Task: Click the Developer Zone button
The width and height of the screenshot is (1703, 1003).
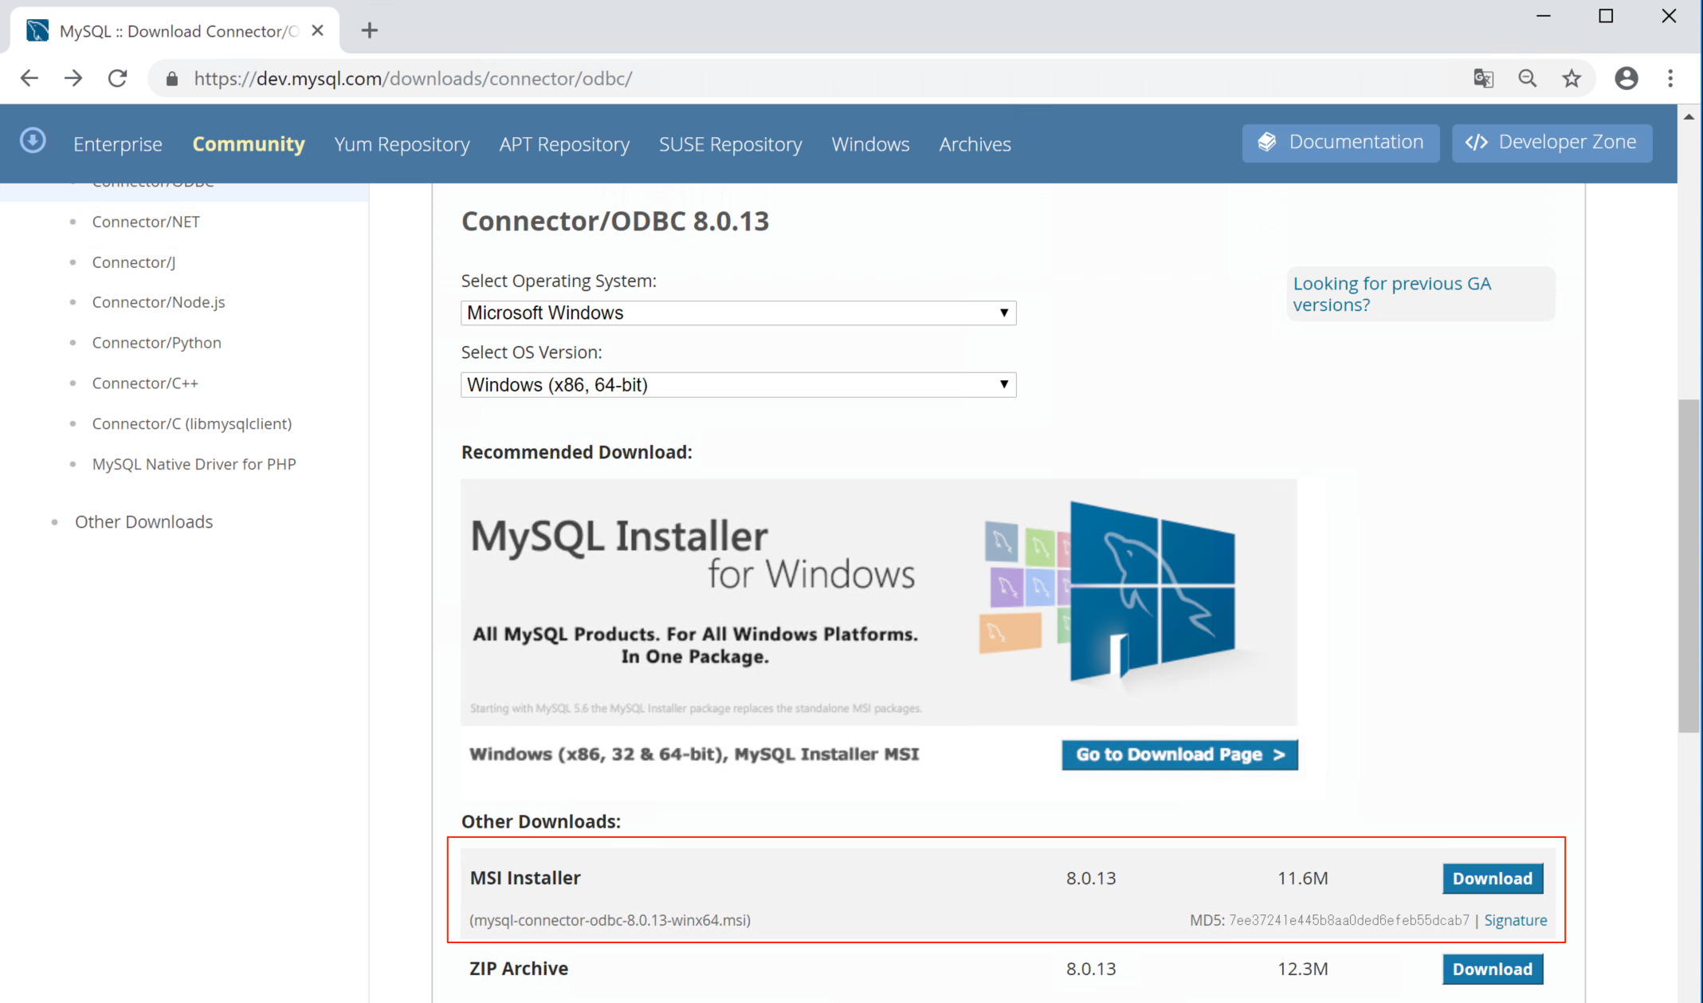Action: click(1552, 143)
